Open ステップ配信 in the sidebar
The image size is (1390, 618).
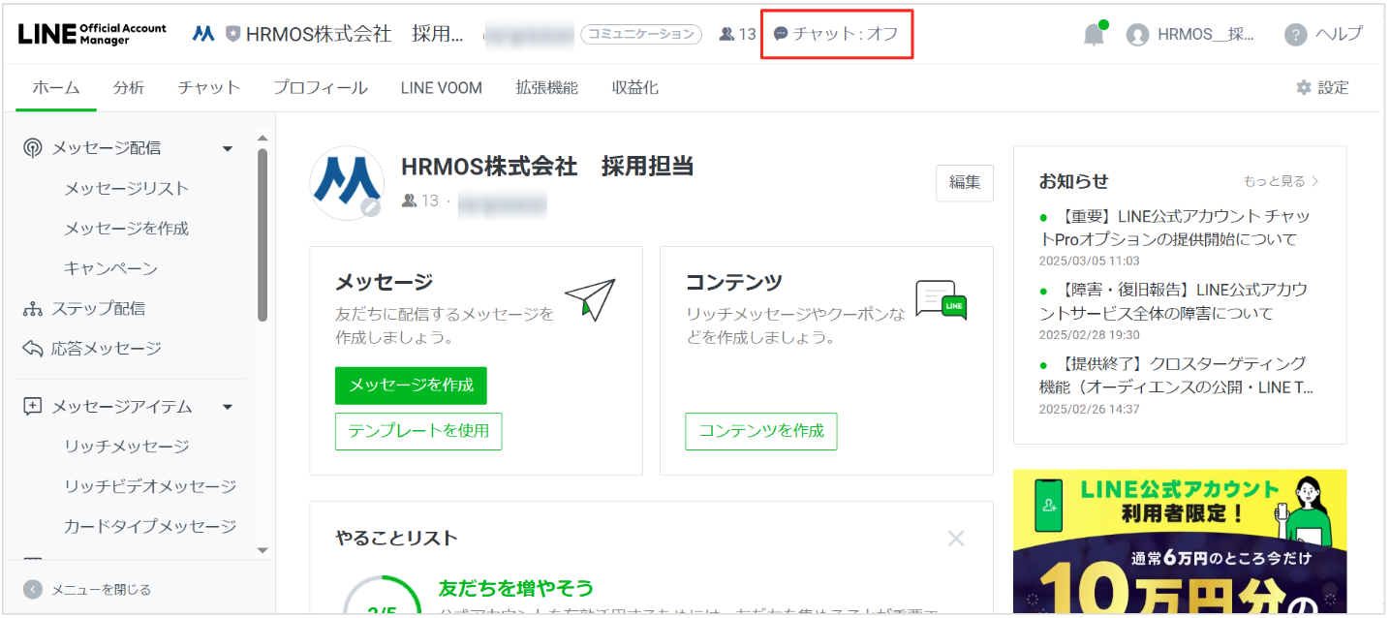(x=98, y=308)
